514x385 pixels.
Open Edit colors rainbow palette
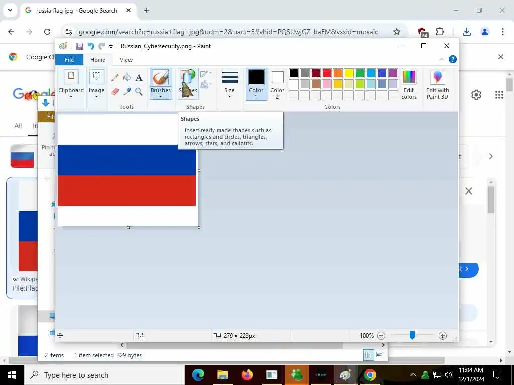pos(409,84)
